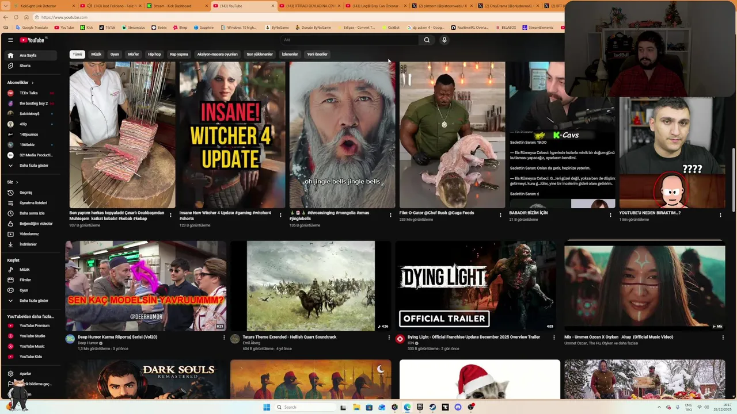
Task: Select Aksiyon-macera oyunları filter chip
Action: point(217,54)
